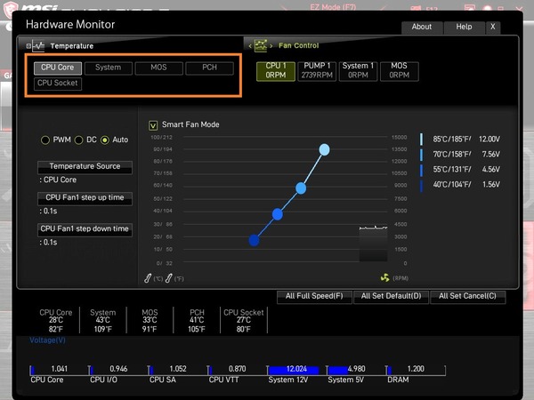Viewport: 534px width, 400px height.
Task: Click All Set Cancel(C) button
Action: pos(467,297)
